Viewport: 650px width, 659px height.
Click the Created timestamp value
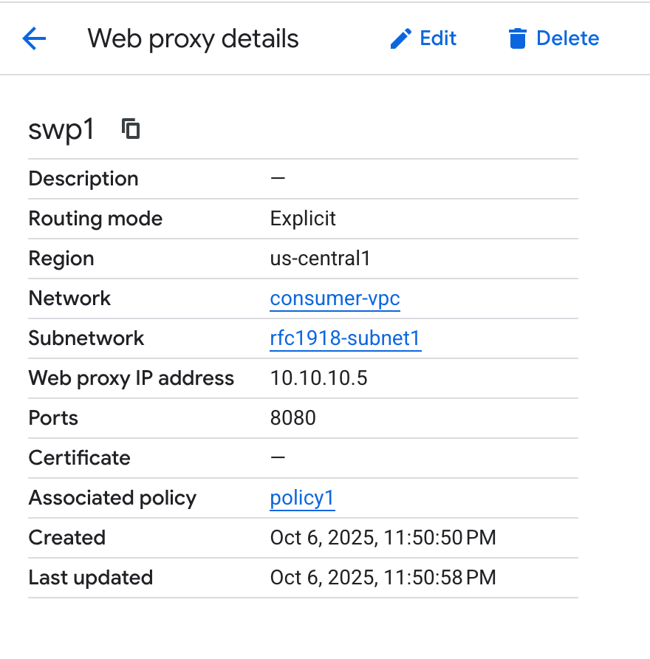click(x=383, y=538)
